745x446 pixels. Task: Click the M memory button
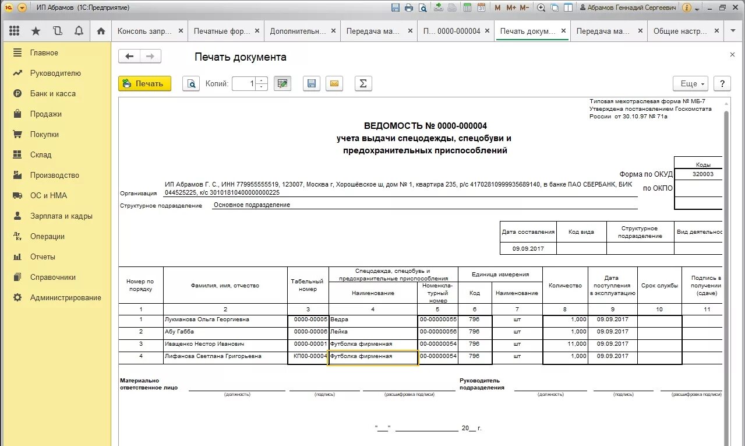(x=497, y=8)
